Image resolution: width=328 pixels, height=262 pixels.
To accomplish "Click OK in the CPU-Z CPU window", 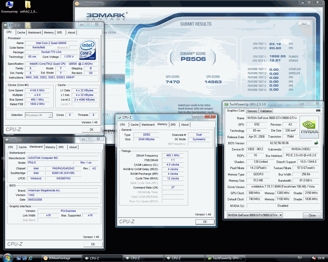I will pos(91,130).
